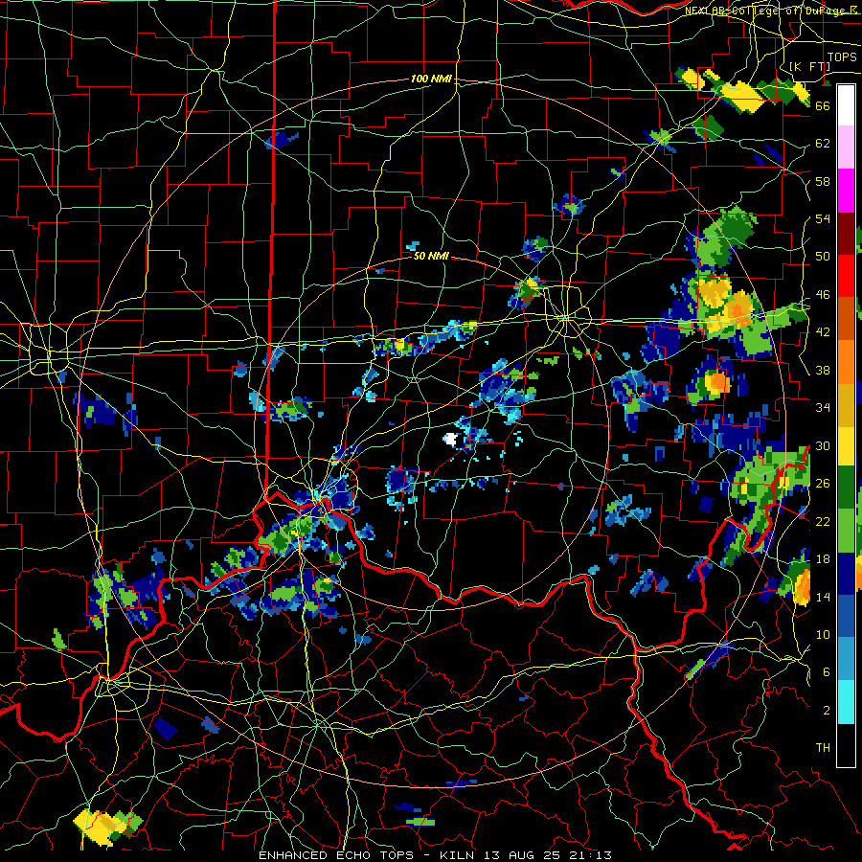Viewport: 862px width, 862px height.
Task: Click the "TOPS" legend heading
Action: click(842, 57)
